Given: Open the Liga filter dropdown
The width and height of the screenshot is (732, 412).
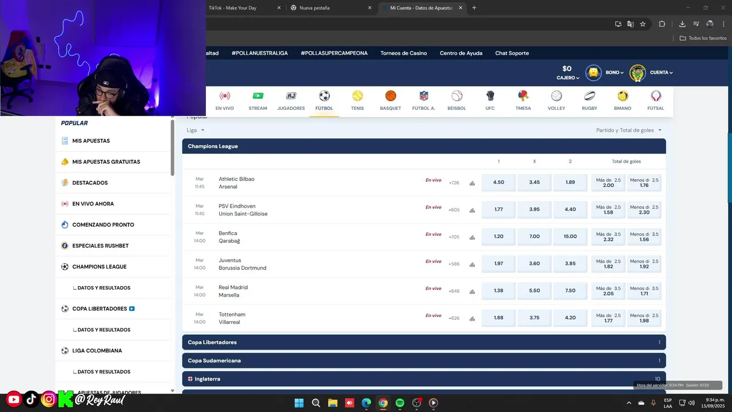Looking at the screenshot, I should pyautogui.click(x=196, y=130).
